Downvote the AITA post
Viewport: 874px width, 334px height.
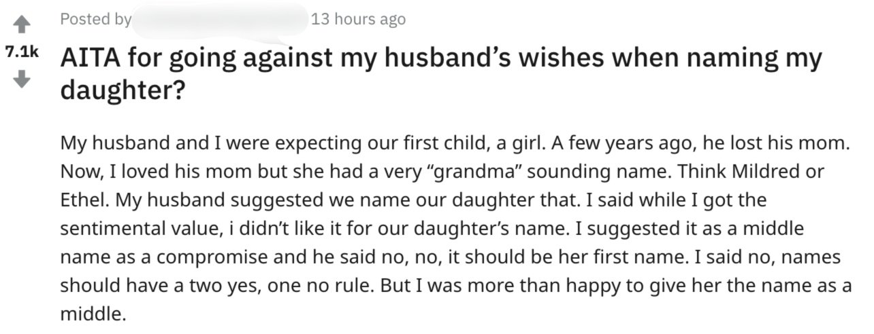pyautogui.click(x=22, y=80)
